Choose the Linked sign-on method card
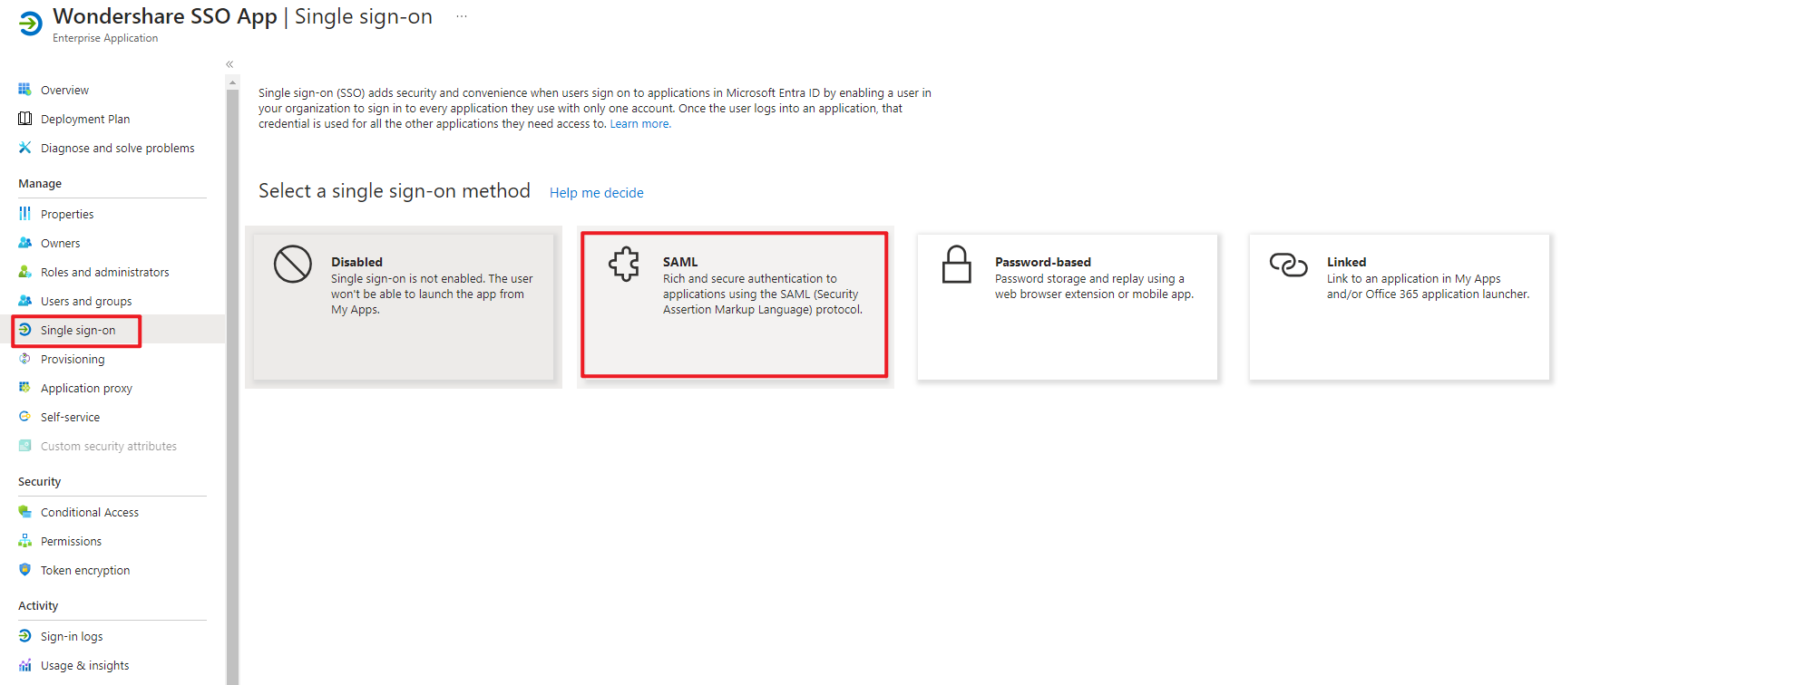The width and height of the screenshot is (1815, 685). (x=1400, y=307)
